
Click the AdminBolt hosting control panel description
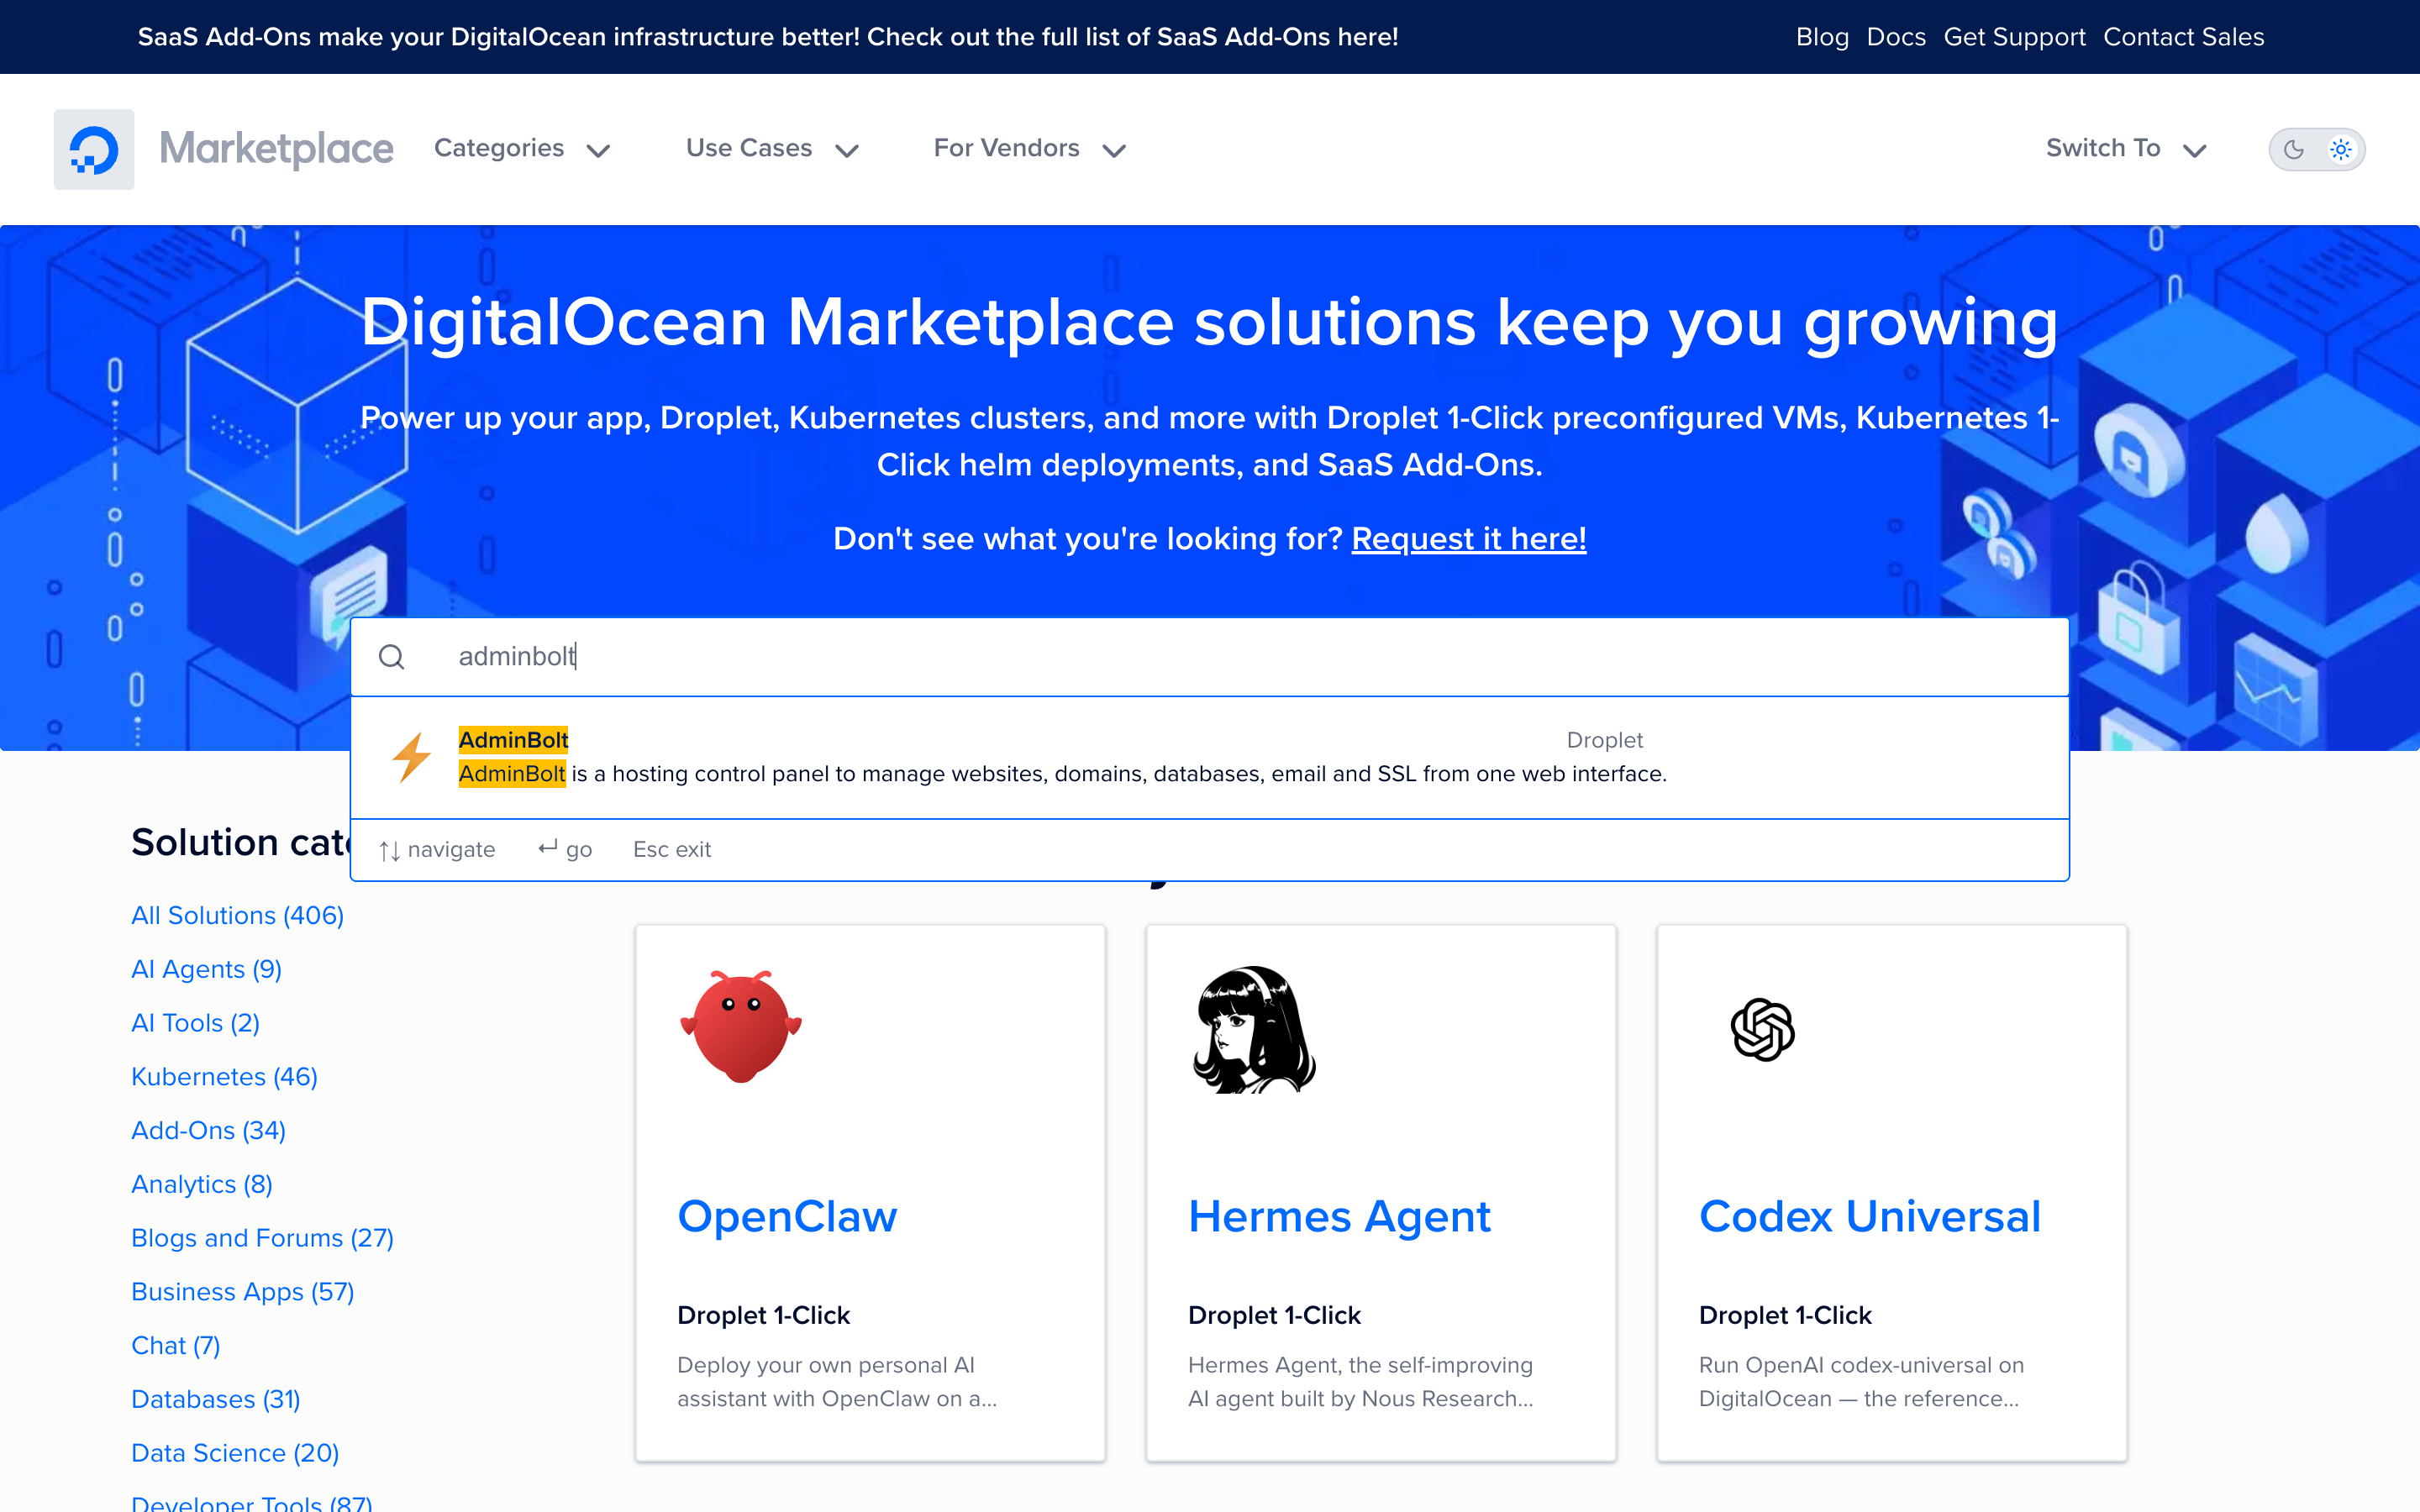coord(1062,774)
